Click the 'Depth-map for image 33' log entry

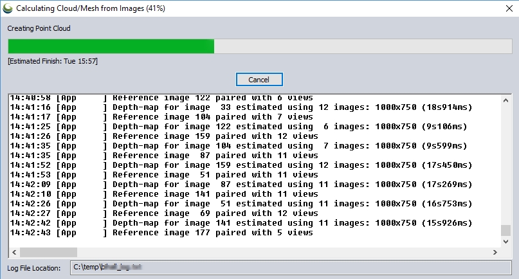241,107
